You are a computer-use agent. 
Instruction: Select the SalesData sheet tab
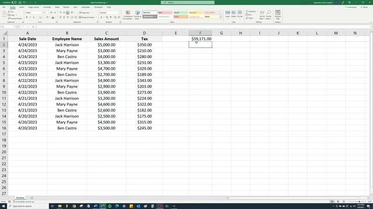(20, 198)
